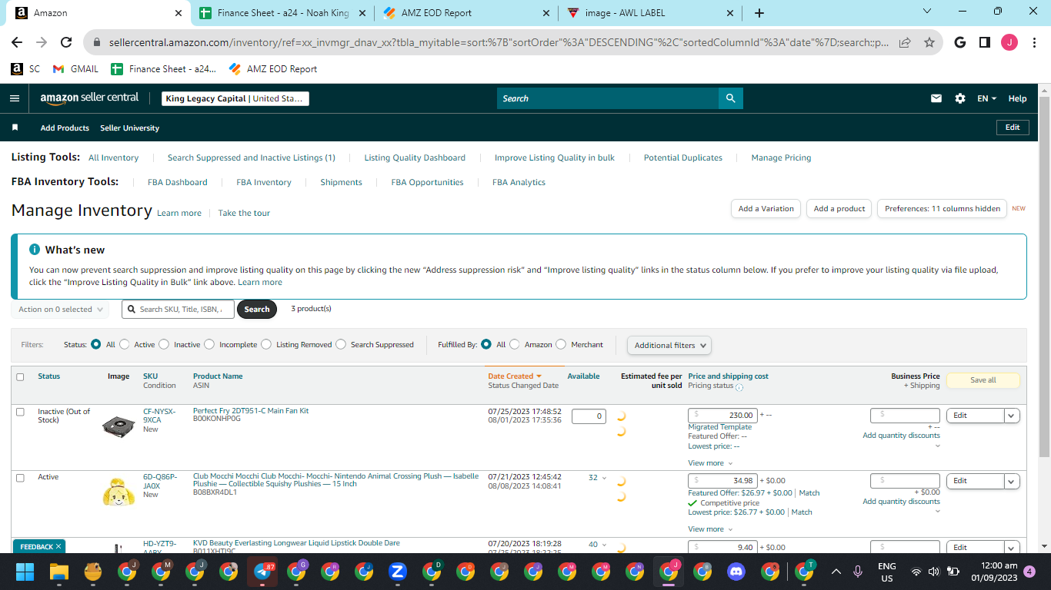Click the Add a product button

(x=839, y=209)
